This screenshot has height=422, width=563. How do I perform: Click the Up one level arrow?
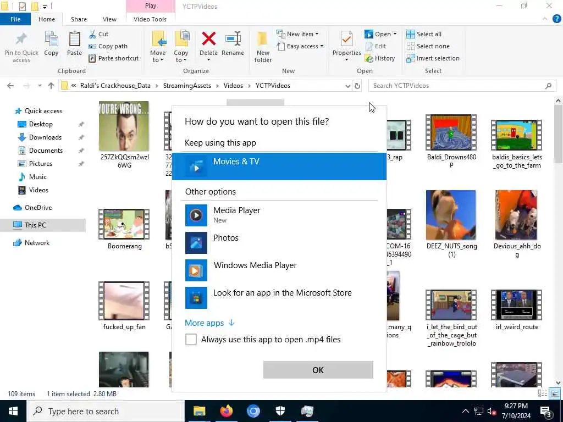point(51,86)
